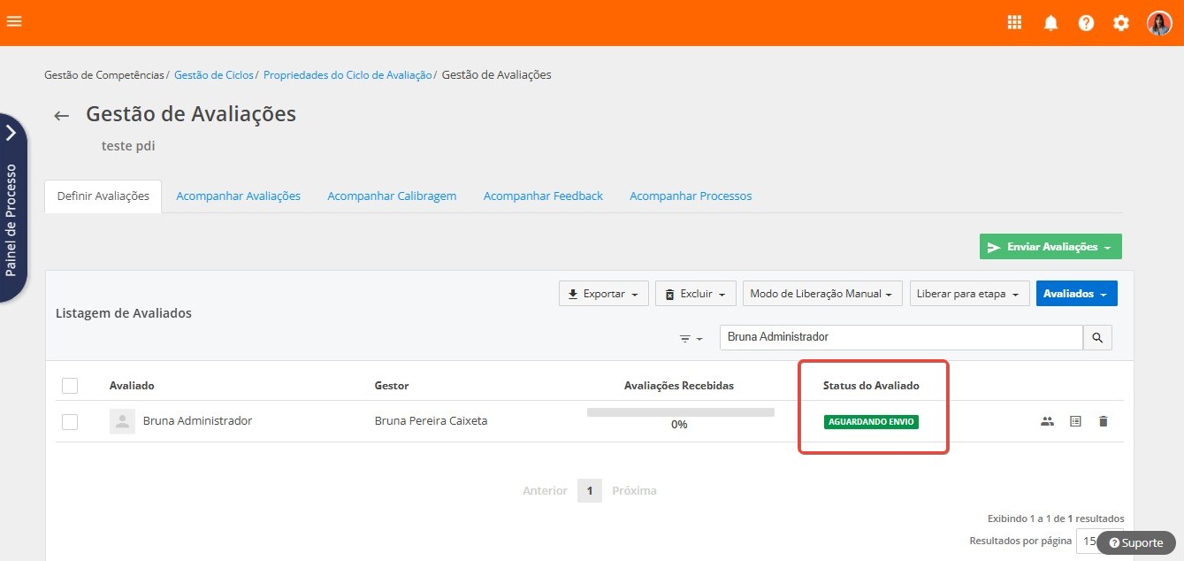Open the hamburger menu

point(14,22)
